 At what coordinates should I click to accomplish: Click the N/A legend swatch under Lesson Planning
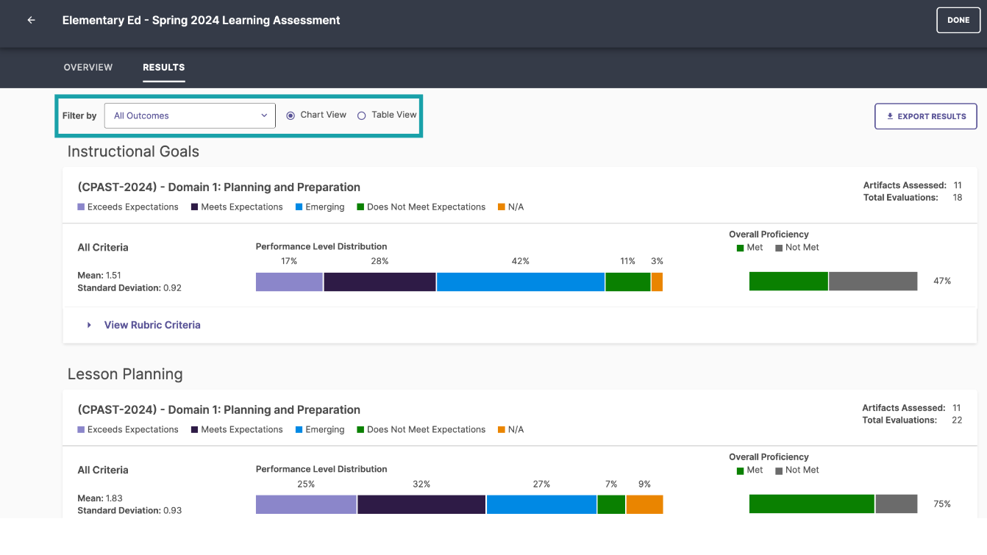click(x=502, y=430)
